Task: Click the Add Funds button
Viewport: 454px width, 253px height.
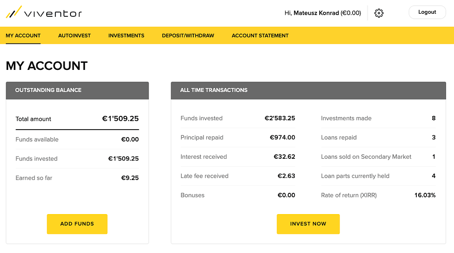Action: click(x=77, y=224)
